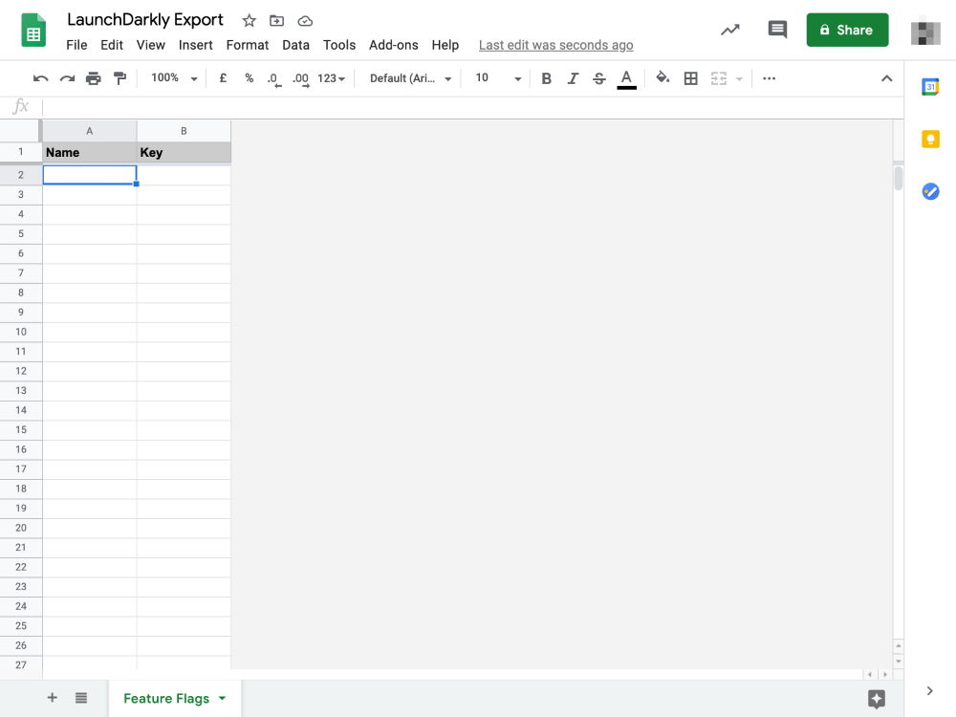Open the Format menu
The height and width of the screenshot is (717, 956).
(x=247, y=45)
